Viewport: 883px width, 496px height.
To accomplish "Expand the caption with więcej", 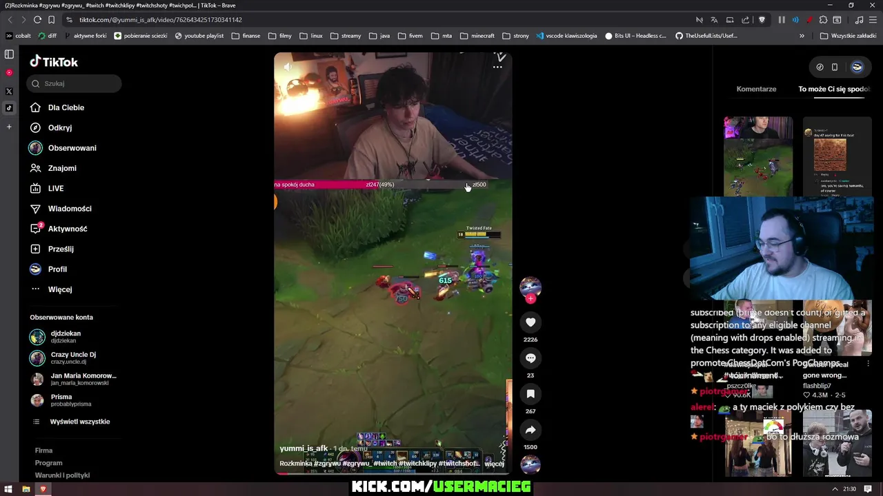I will click(494, 464).
